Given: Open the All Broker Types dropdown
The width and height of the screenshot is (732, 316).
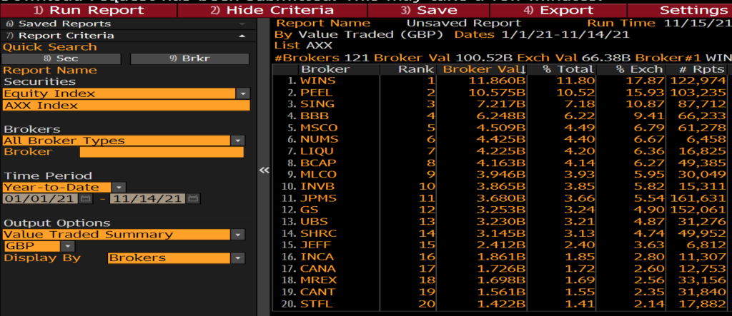Looking at the screenshot, I should click(237, 141).
